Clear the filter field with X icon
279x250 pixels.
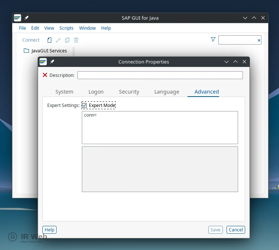[x=259, y=40]
